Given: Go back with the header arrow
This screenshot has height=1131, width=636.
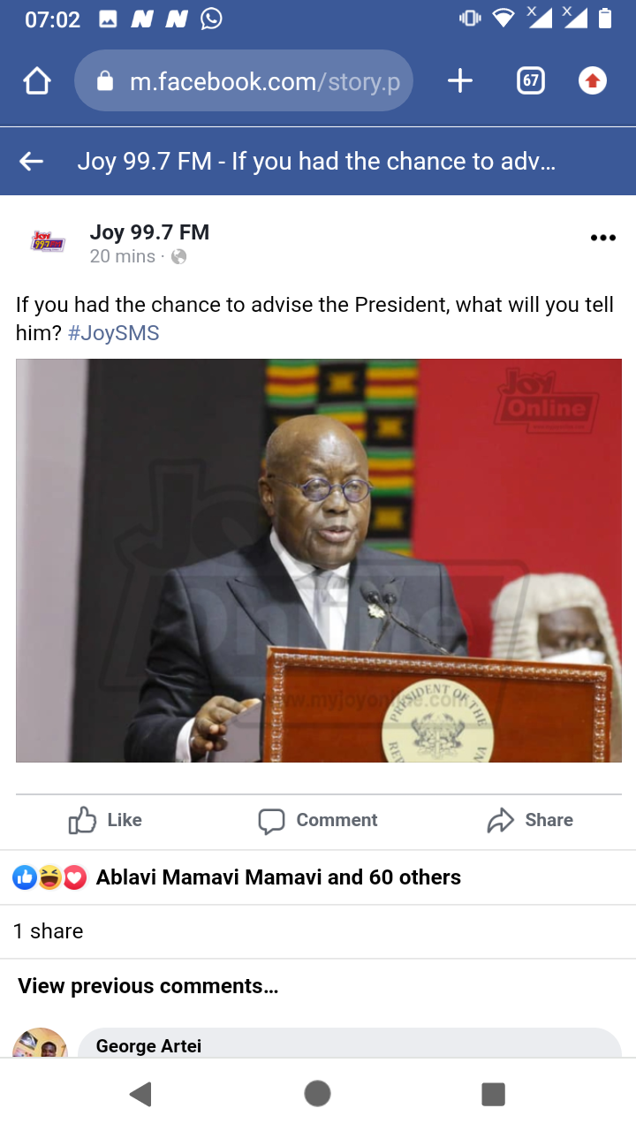Looking at the screenshot, I should (x=32, y=161).
